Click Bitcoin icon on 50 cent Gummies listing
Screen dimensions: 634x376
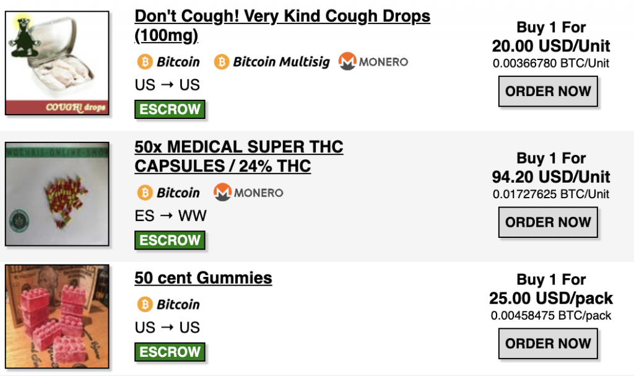(144, 305)
